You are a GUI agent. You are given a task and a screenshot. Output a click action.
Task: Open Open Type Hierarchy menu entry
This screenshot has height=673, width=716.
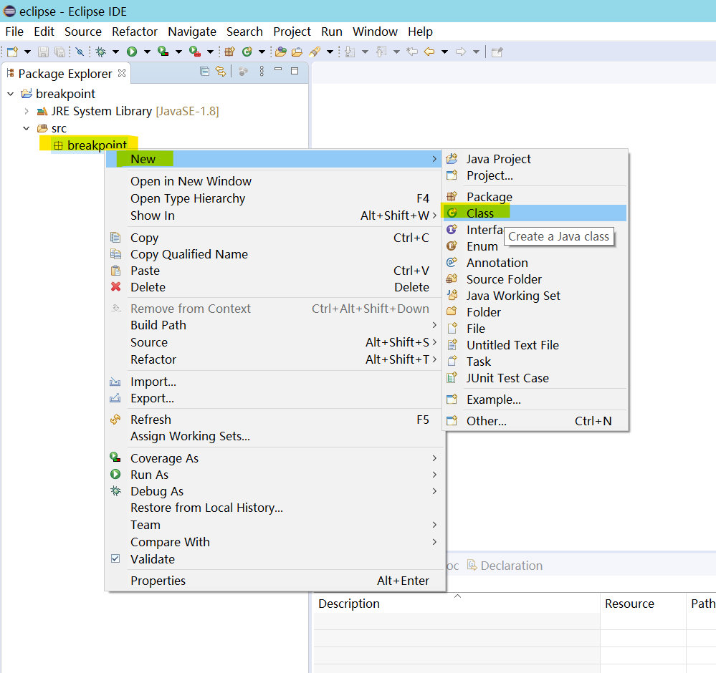click(274, 198)
